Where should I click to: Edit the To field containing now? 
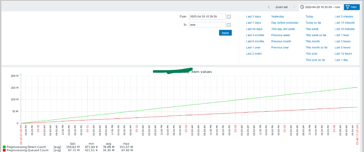tap(207, 25)
